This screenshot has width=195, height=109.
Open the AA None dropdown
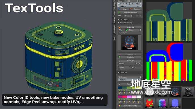(x=133, y=30)
